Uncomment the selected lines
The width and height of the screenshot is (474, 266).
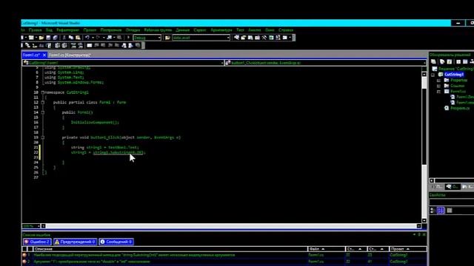click(81, 46)
